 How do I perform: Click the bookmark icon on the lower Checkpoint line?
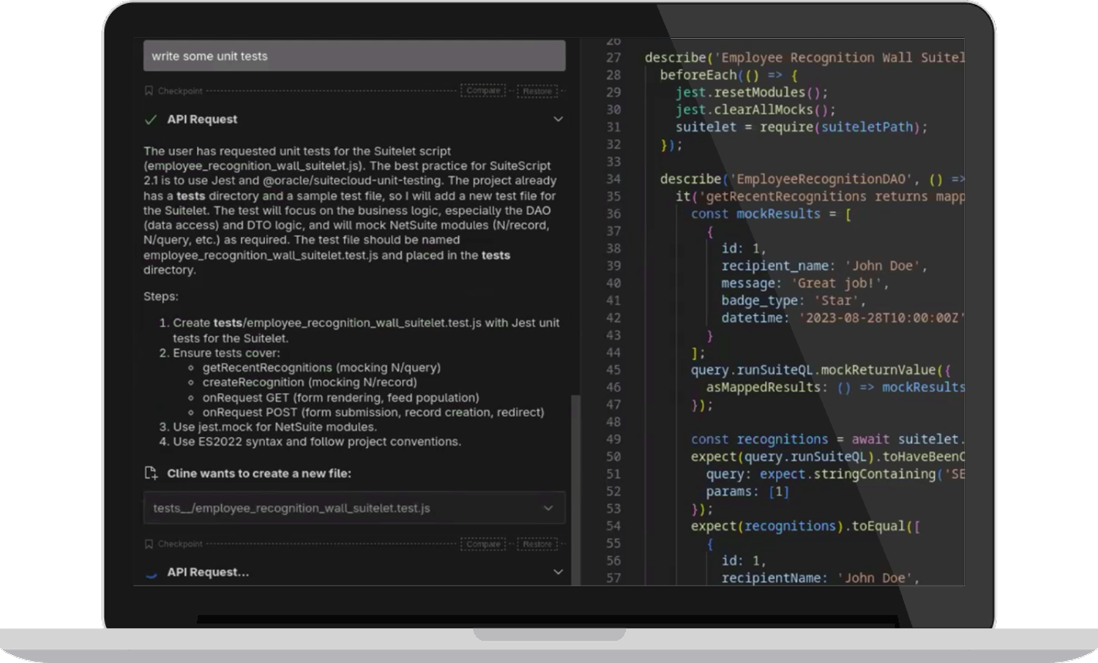pos(149,544)
